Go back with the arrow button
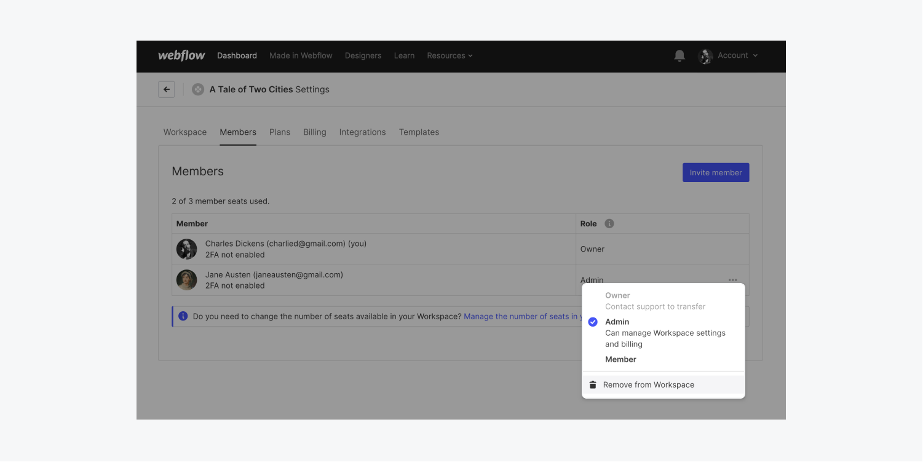The height and width of the screenshot is (462, 923). (167, 89)
